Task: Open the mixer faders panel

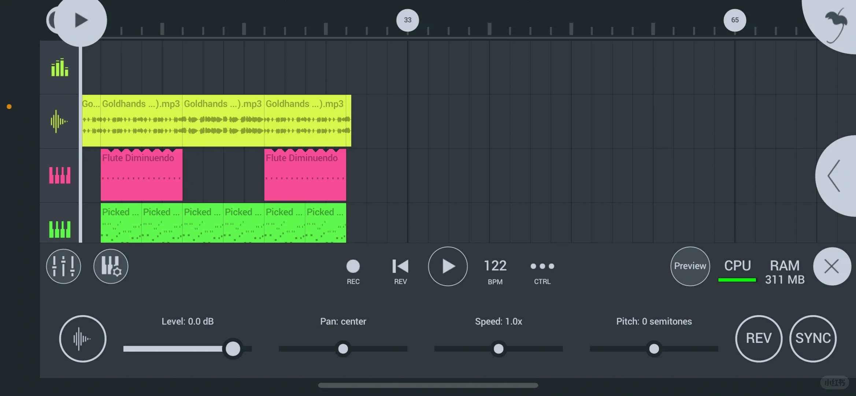Action: click(x=63, y=266)
